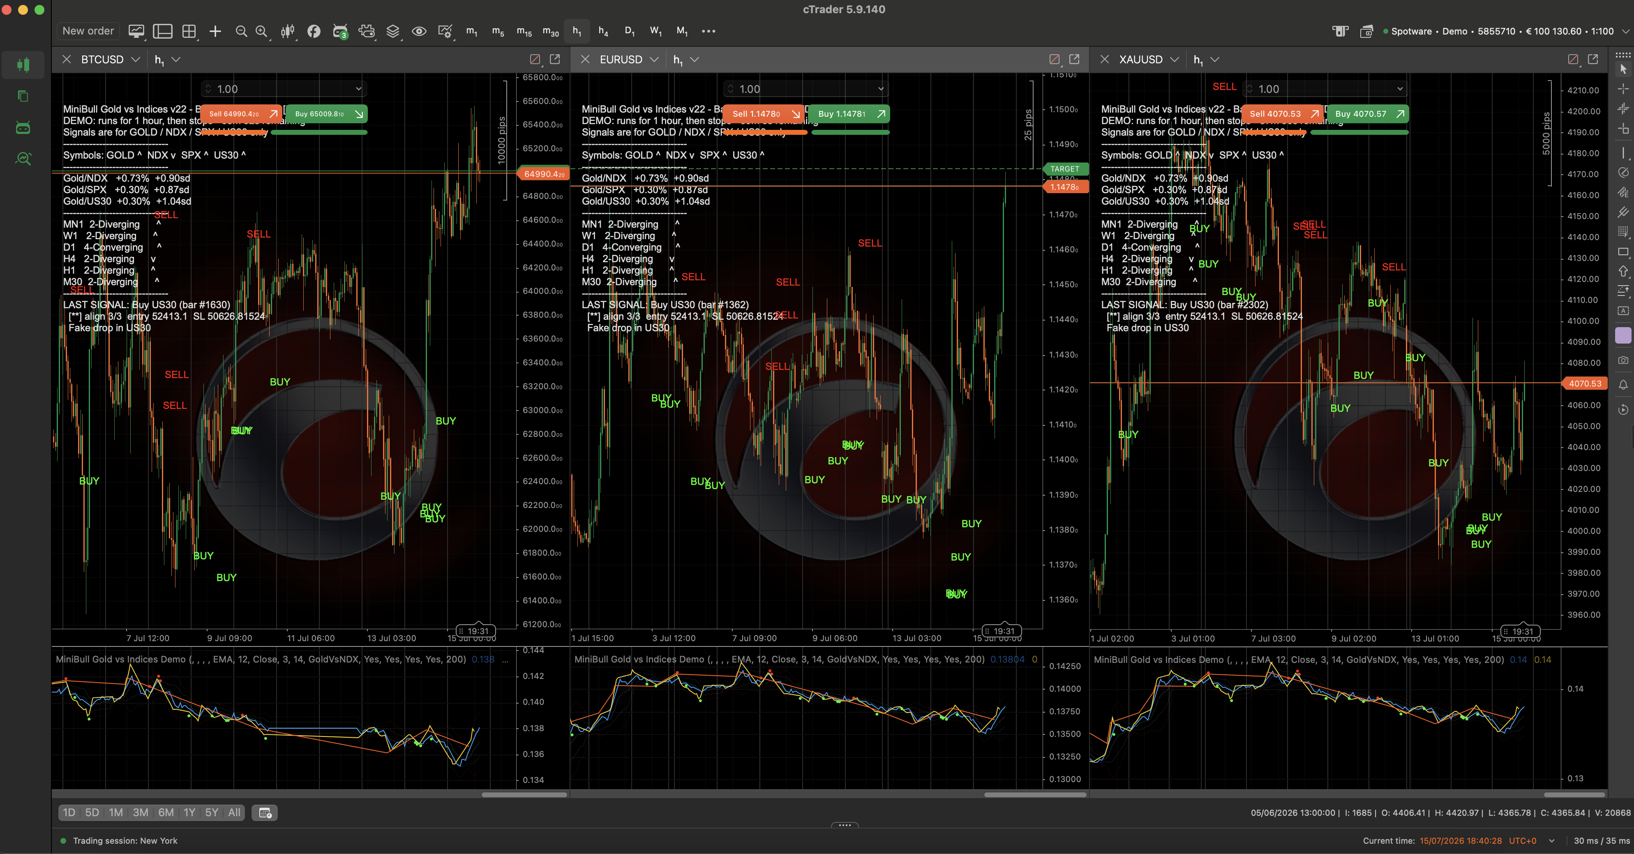Switch to m1 timeframe
Screen dimensions: 1634x854
coord(471,31)
